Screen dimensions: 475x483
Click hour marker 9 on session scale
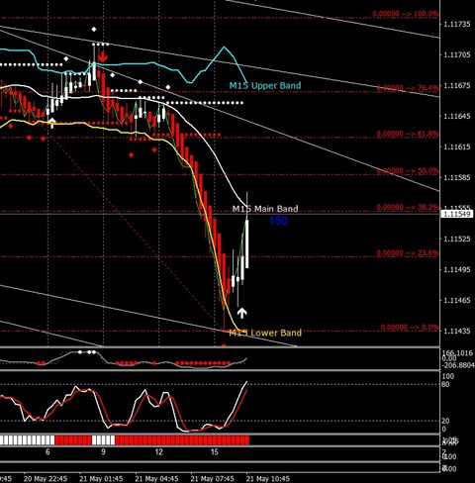click(x=103, y=451)
